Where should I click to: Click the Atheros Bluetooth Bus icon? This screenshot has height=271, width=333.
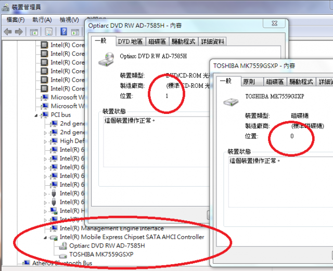pyautogui.click(x=27, y=263)
